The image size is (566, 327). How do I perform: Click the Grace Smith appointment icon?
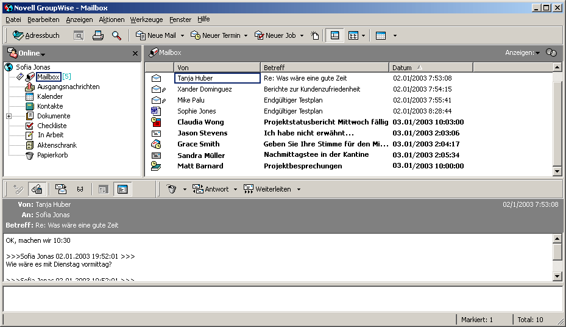click(156, 144)
